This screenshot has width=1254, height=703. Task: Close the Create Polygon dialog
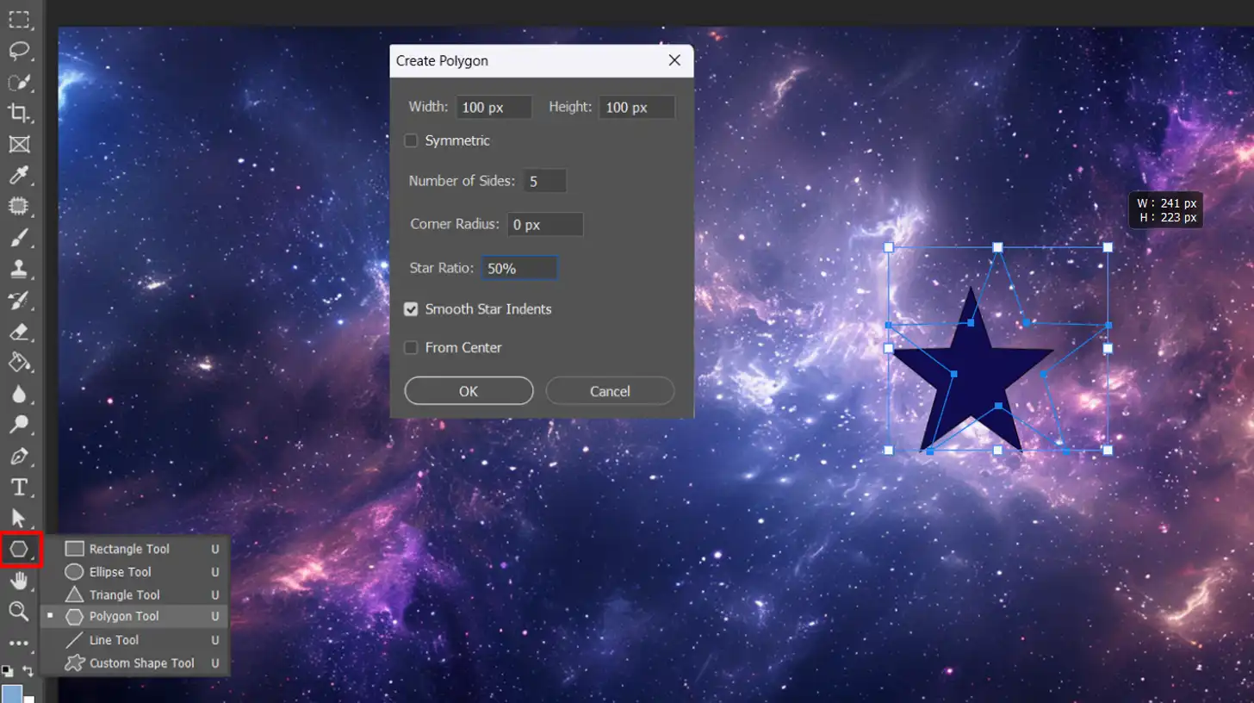click(x=674, y=60)
